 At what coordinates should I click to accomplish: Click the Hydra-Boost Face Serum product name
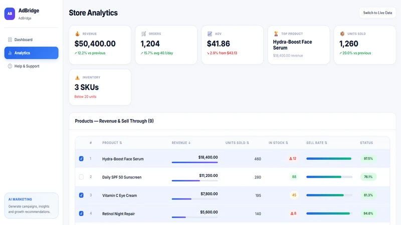pos(123,159)
